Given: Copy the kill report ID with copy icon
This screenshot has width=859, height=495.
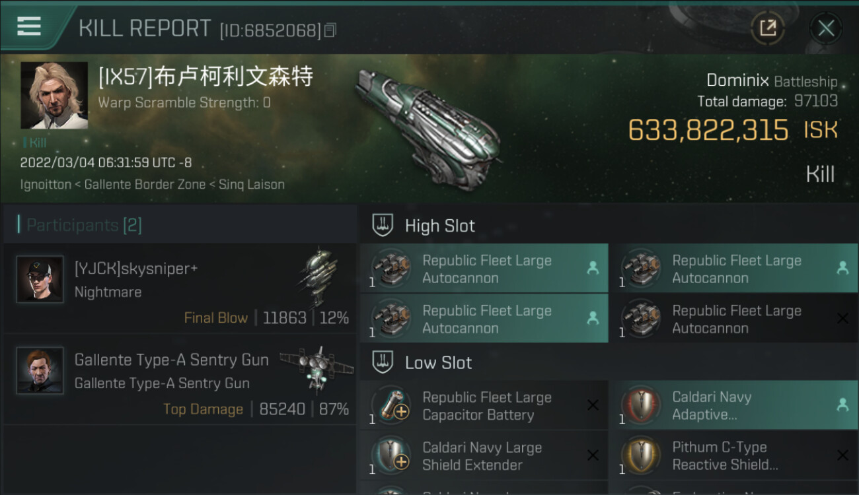Looking at the screenshot, I should [x=330, y=30].
